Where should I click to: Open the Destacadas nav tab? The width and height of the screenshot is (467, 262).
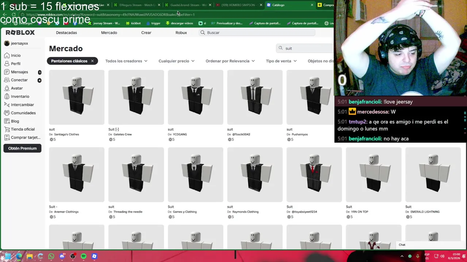[x=66, y=32]
